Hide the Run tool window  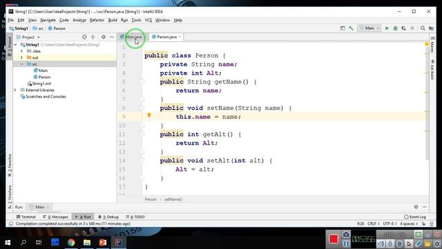(x=425, y=207)
